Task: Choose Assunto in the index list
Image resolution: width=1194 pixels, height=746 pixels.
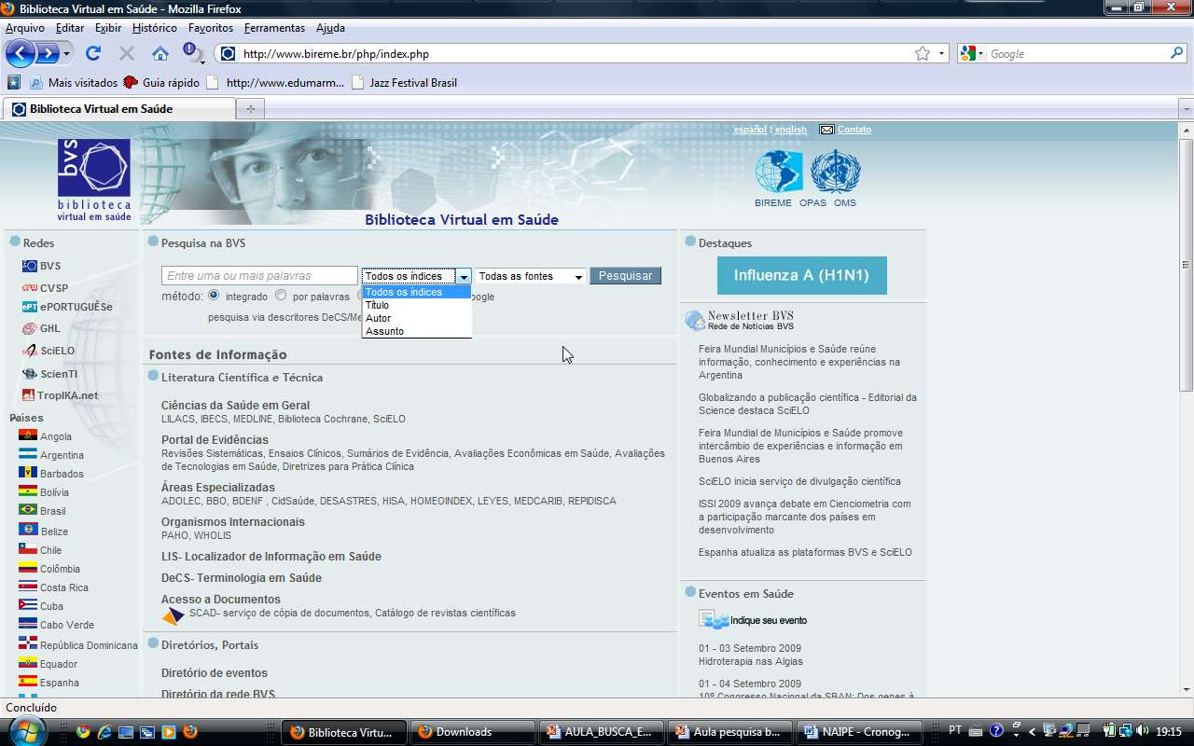Action: pos(416,331)
